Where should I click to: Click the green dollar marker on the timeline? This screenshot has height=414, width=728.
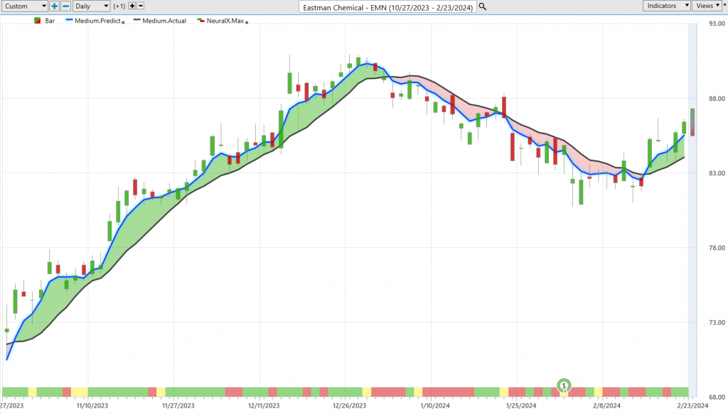(x=564, y=386)
